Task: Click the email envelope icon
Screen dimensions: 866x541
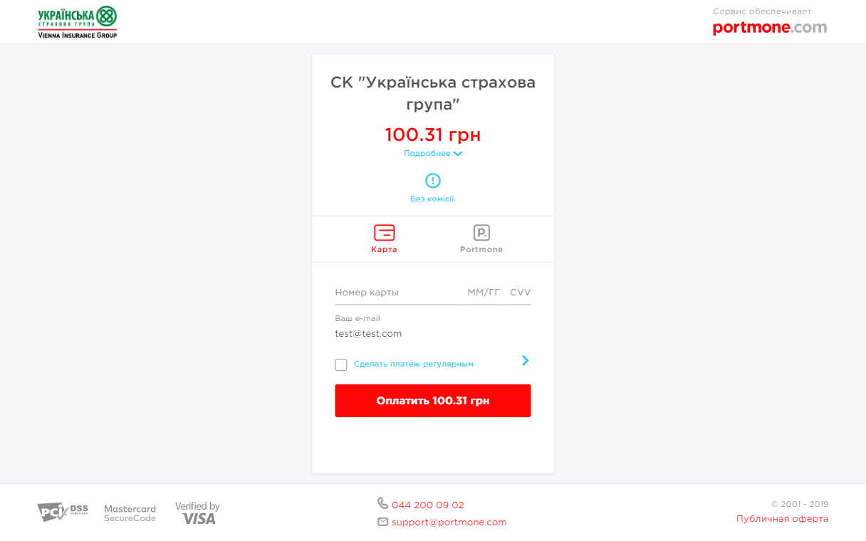Action: 382,522
